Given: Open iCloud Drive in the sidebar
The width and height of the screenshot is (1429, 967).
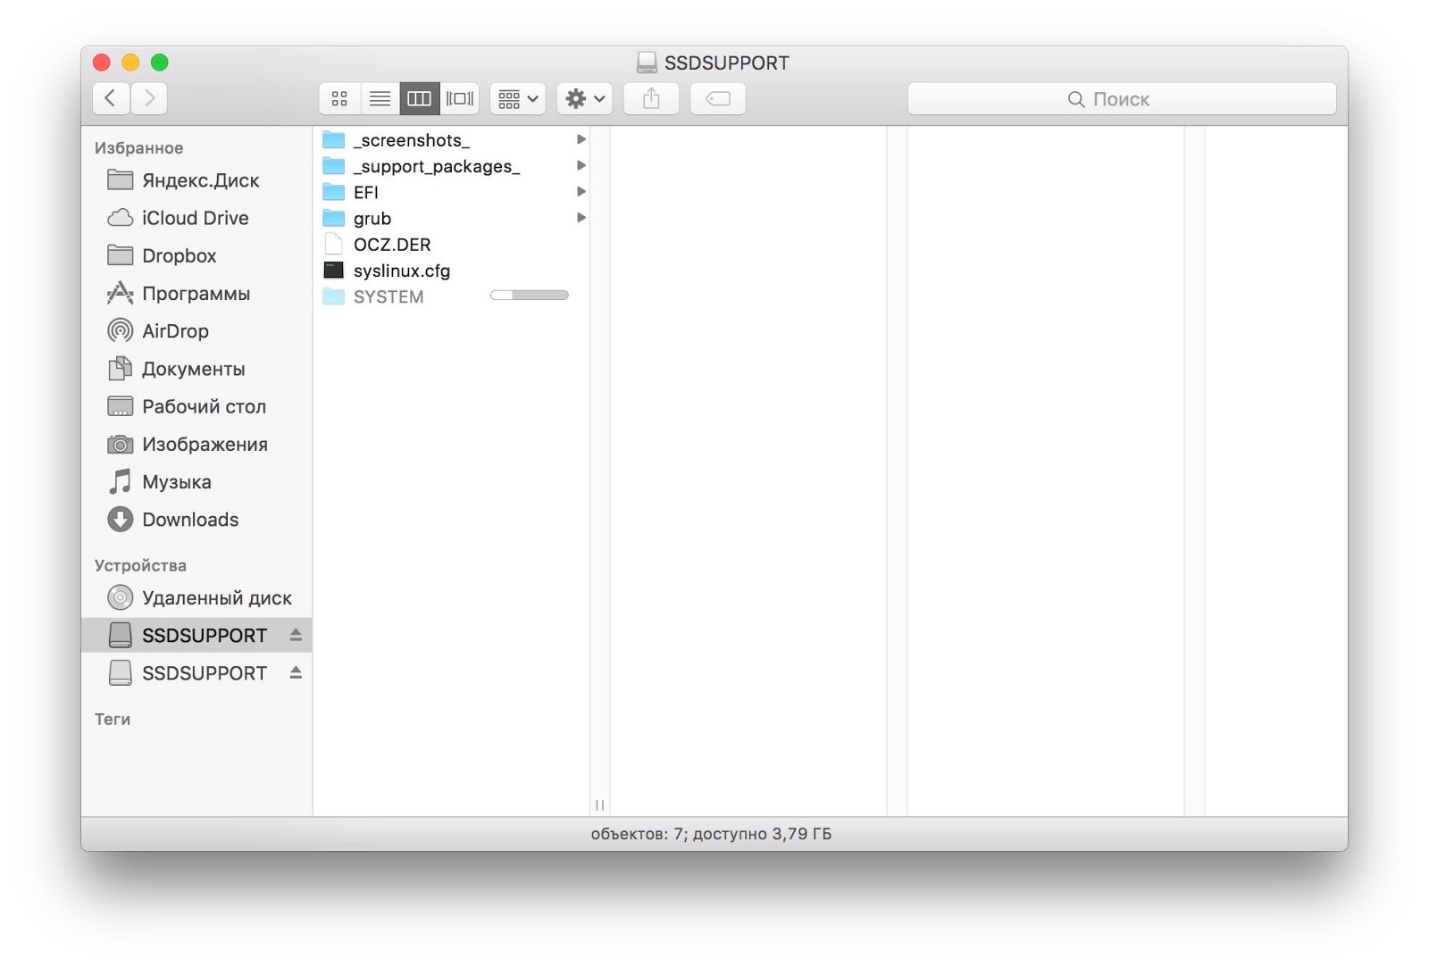Looking at the screenshot, I should [196, 218].
